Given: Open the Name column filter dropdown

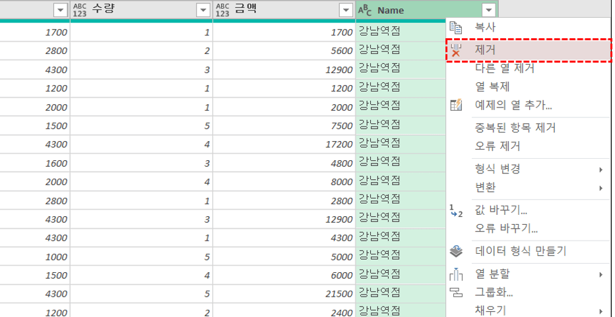Looking at the screenshot, I should pos(488,10).
